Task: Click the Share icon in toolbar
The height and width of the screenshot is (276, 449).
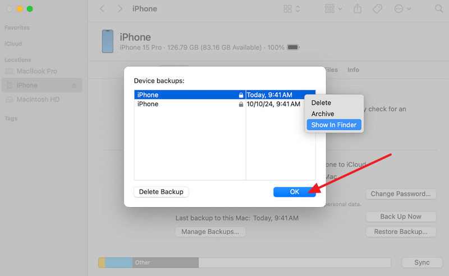Action: [x=358, y=9]
